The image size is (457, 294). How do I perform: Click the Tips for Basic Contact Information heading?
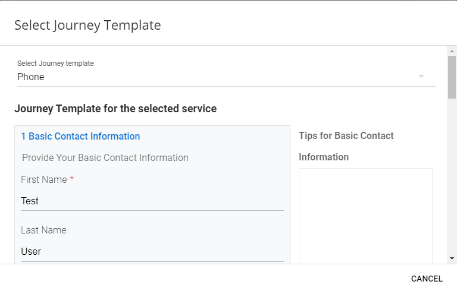pyautogui.click(x=346, y=146)
